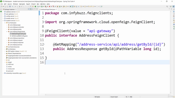Image resolution: width=175 pixels, height=98 pixels.
Task: Open a terminal from the toolbar
Action: 10,7
